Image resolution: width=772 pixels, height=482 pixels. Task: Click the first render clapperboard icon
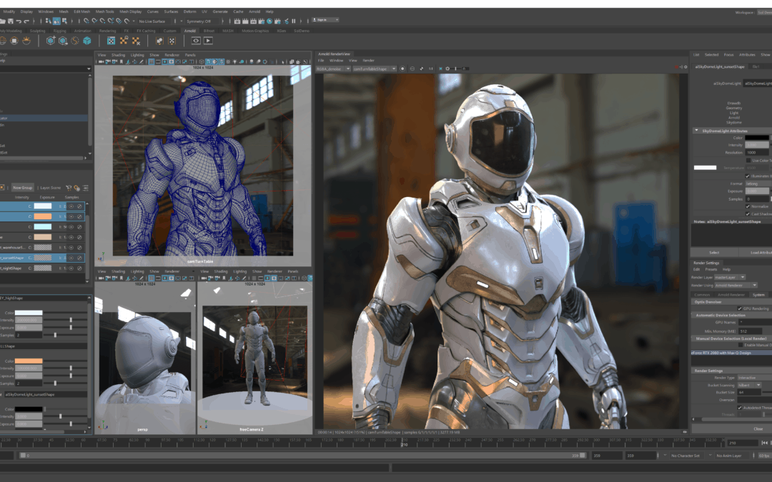point(237,21)
